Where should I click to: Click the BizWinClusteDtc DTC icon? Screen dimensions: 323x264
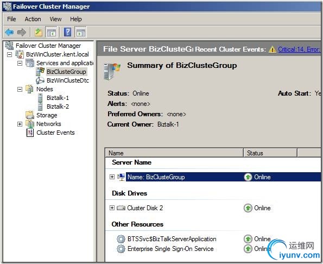[40, 80]
